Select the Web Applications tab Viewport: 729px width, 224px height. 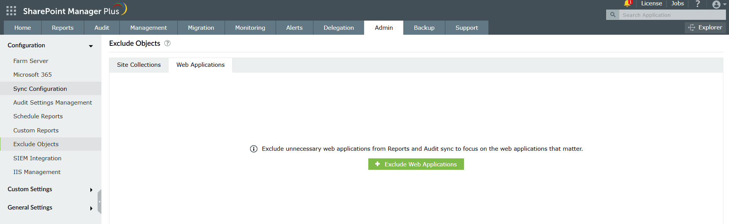[201, 65]
